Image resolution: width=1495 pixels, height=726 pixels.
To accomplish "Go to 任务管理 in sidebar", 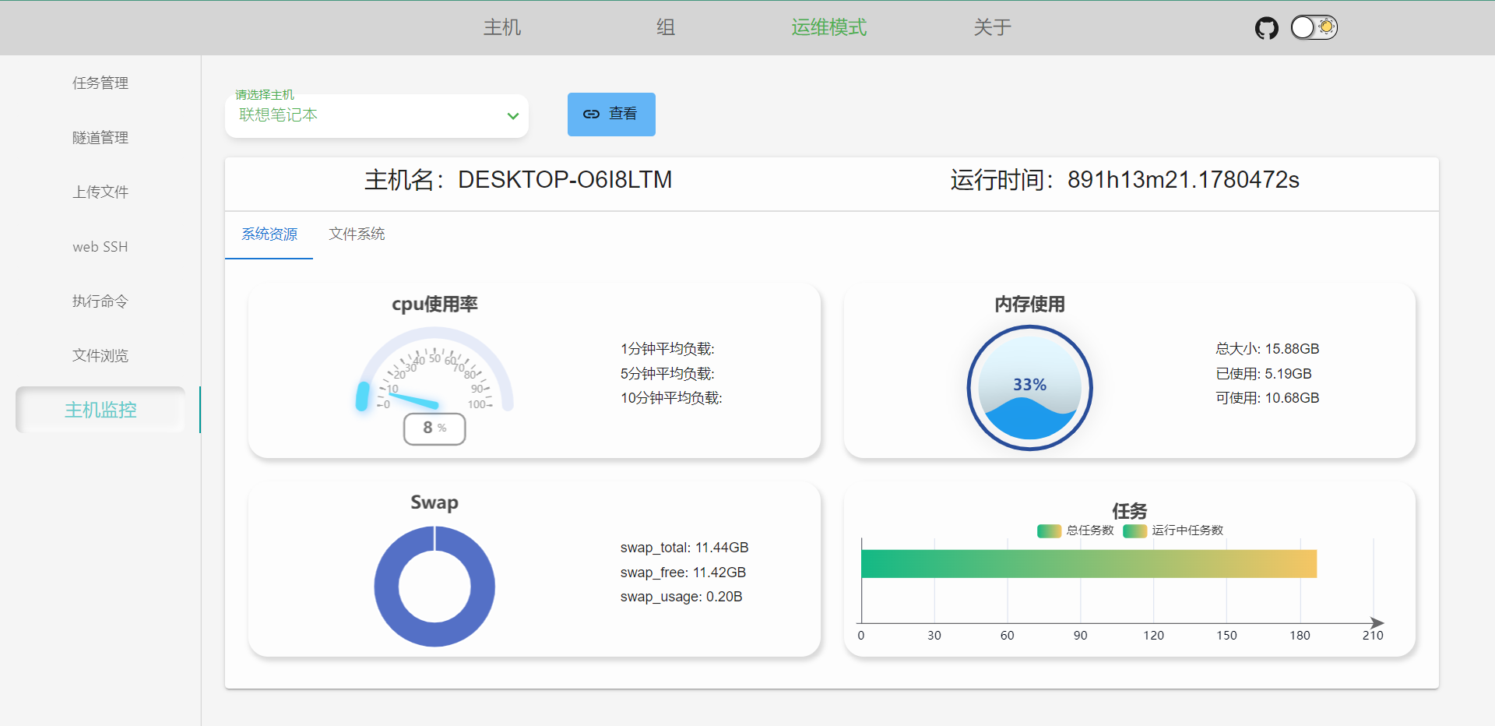I will tap(100, 83).
